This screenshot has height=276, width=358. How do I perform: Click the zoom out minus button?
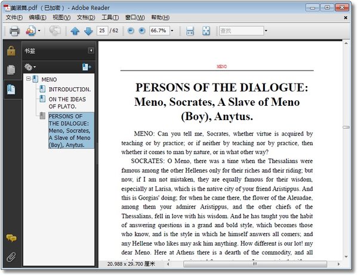pyautogui.click(x=131, y=30)
